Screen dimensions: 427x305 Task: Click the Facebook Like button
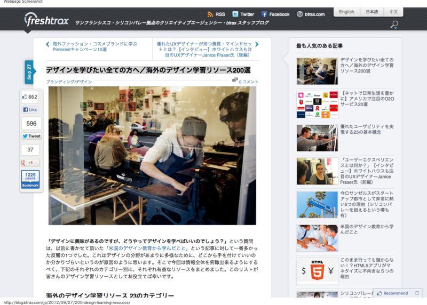(30, 110)
